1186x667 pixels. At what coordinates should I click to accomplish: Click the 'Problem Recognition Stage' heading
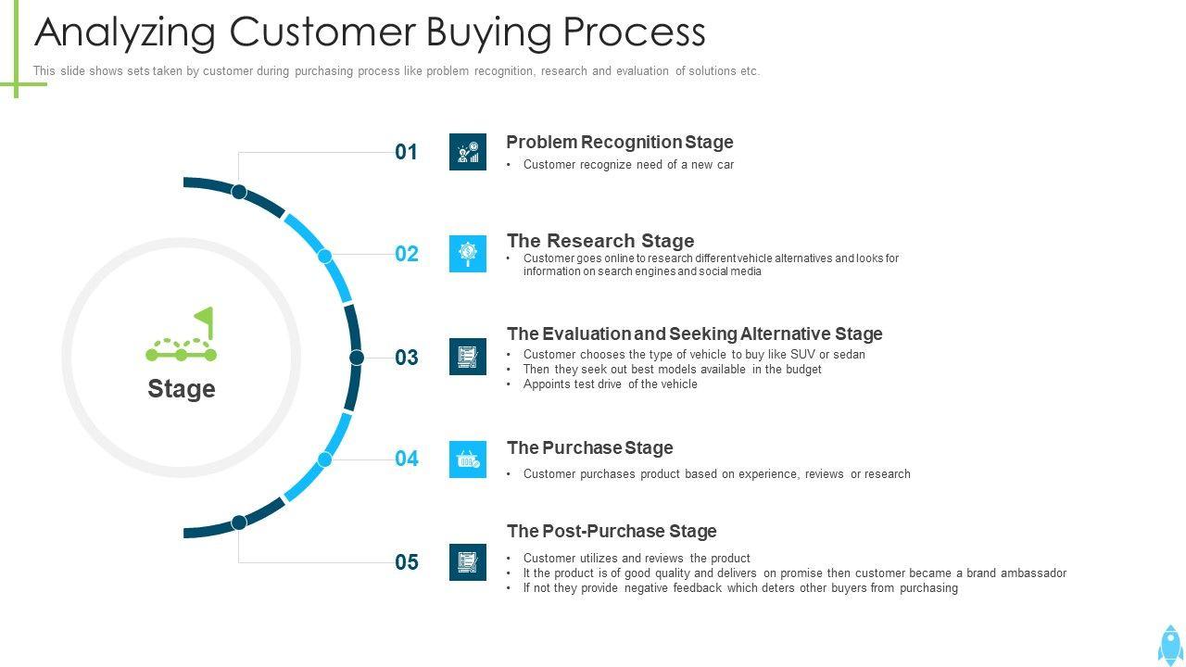(619, 142)
